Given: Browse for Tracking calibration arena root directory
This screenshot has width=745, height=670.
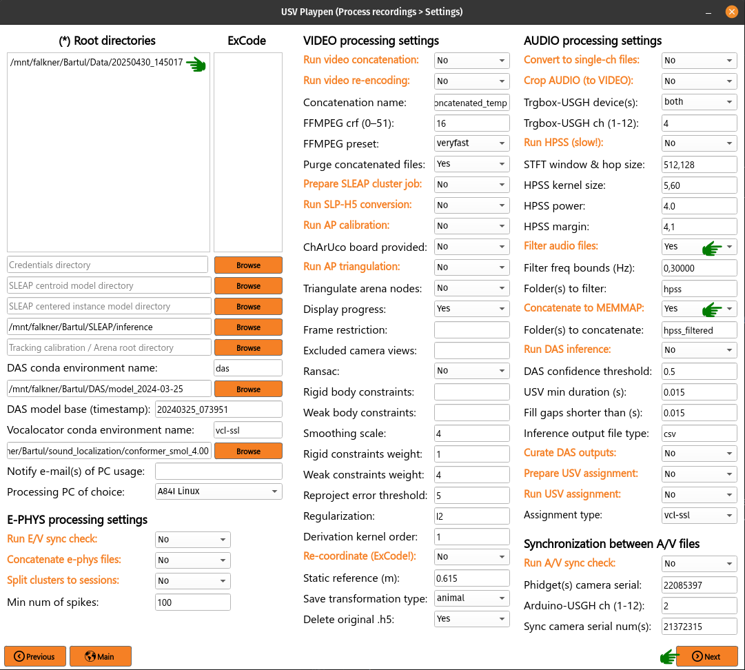Looking at the screenshot, I should 248,348.
